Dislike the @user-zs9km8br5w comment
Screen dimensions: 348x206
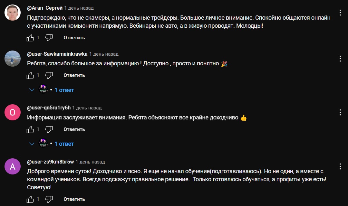click(x=49, y=199)
